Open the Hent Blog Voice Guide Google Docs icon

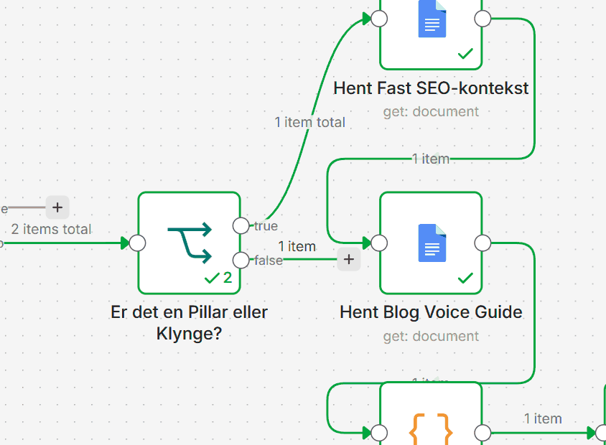point(432,243)
